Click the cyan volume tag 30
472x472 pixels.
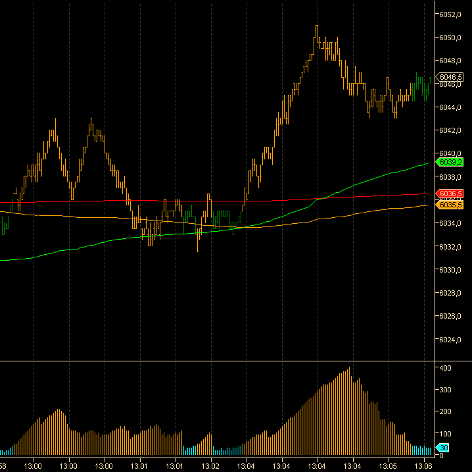coord(442,448)
